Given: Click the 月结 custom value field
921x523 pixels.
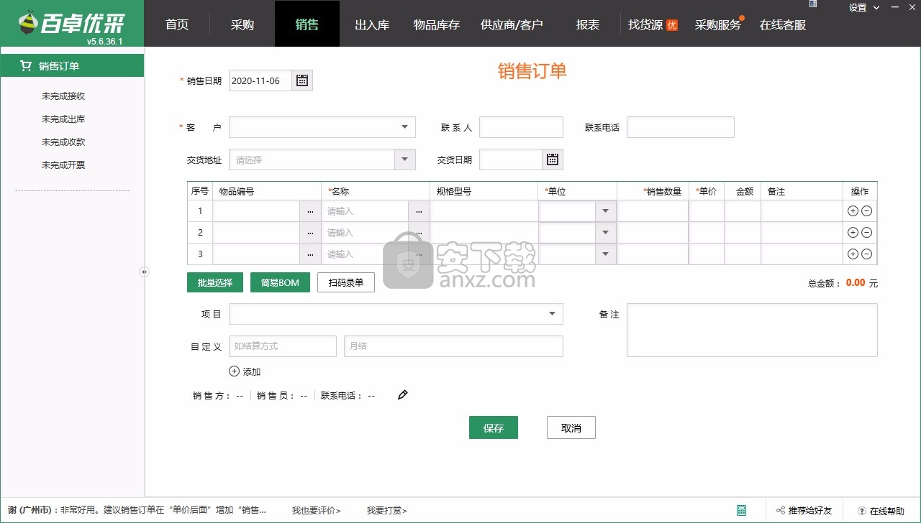Looking at the screenshot, I should click(x=453, y=346).
